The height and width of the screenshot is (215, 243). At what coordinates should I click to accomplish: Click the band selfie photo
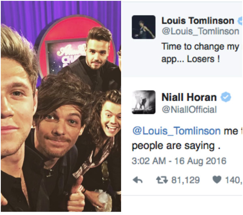point(61,107)
